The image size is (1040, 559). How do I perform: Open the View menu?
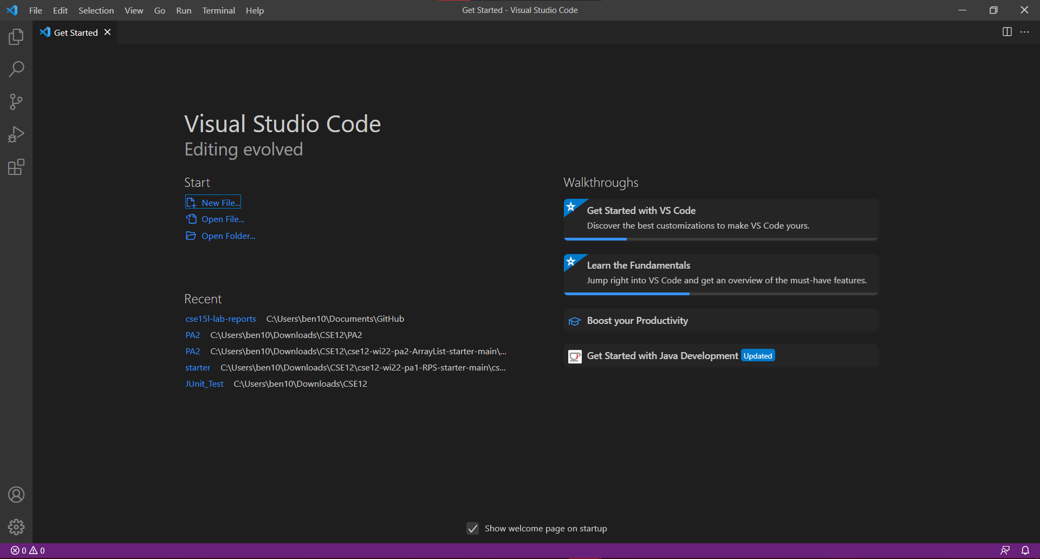(134, 10)
